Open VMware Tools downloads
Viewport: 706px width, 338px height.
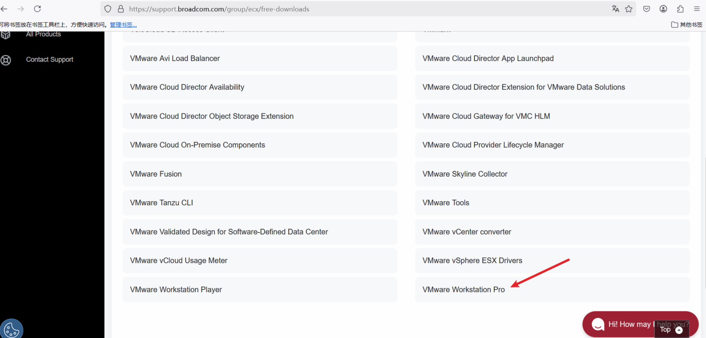(x=552, y=203)
